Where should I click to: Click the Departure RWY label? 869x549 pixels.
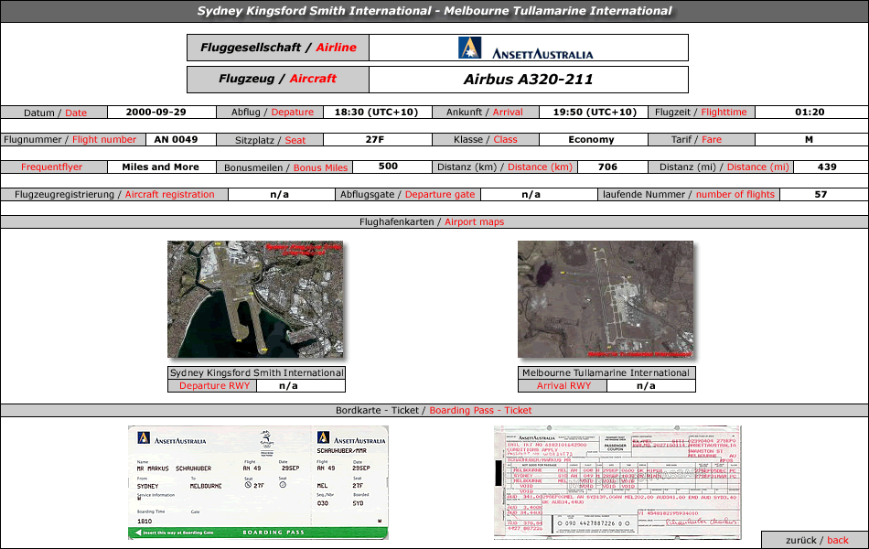coord(214,385)
